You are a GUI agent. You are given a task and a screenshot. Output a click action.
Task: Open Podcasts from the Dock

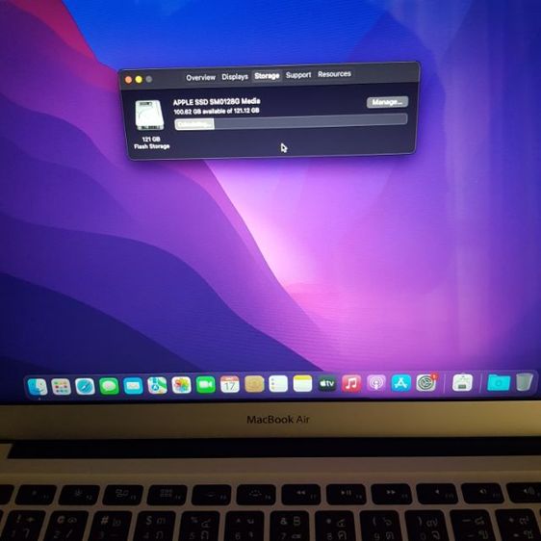[x=376, y=383]
